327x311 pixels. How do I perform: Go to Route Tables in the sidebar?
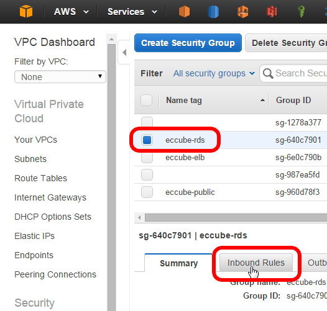[x=40, y=178]
